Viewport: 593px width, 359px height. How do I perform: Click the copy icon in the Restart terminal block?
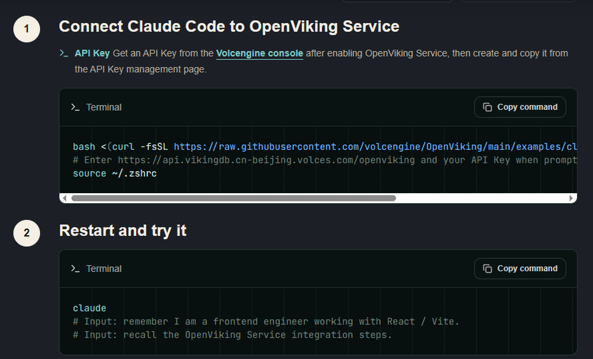coord(487,268)
